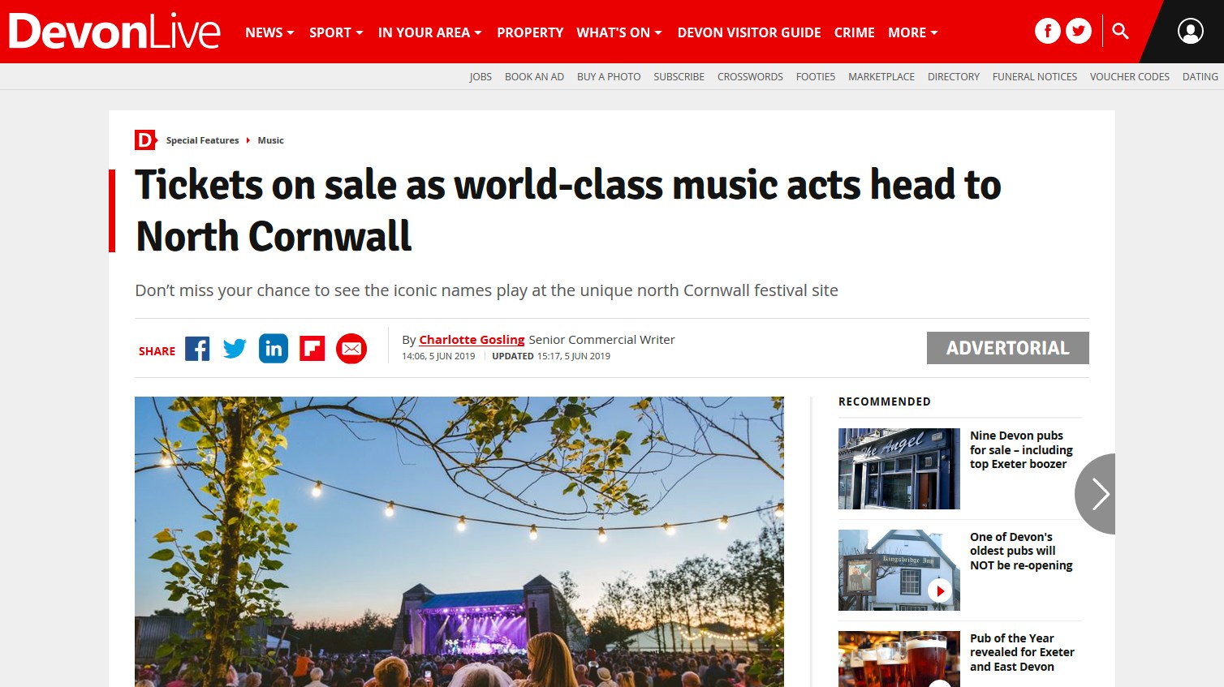This screenshot has height=687, width=1224.
Task: Go to the Property section
Action: point(530,32)
